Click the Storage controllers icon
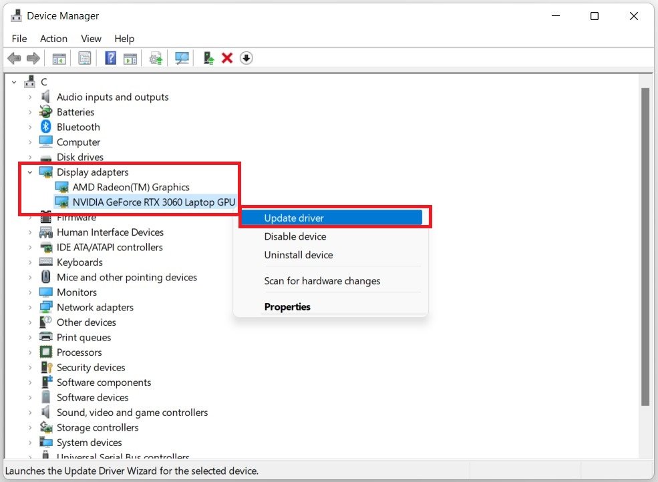 click(x=45, y=427)
